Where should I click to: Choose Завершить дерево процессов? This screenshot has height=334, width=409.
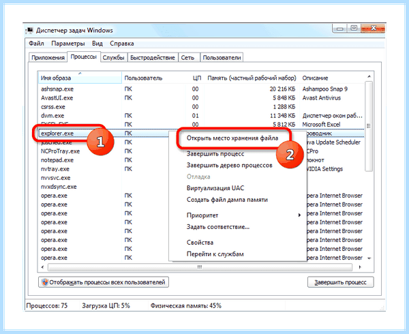coord(229,166)
